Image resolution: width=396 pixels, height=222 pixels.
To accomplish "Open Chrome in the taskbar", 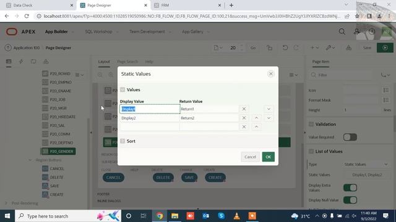I will 160,216.
